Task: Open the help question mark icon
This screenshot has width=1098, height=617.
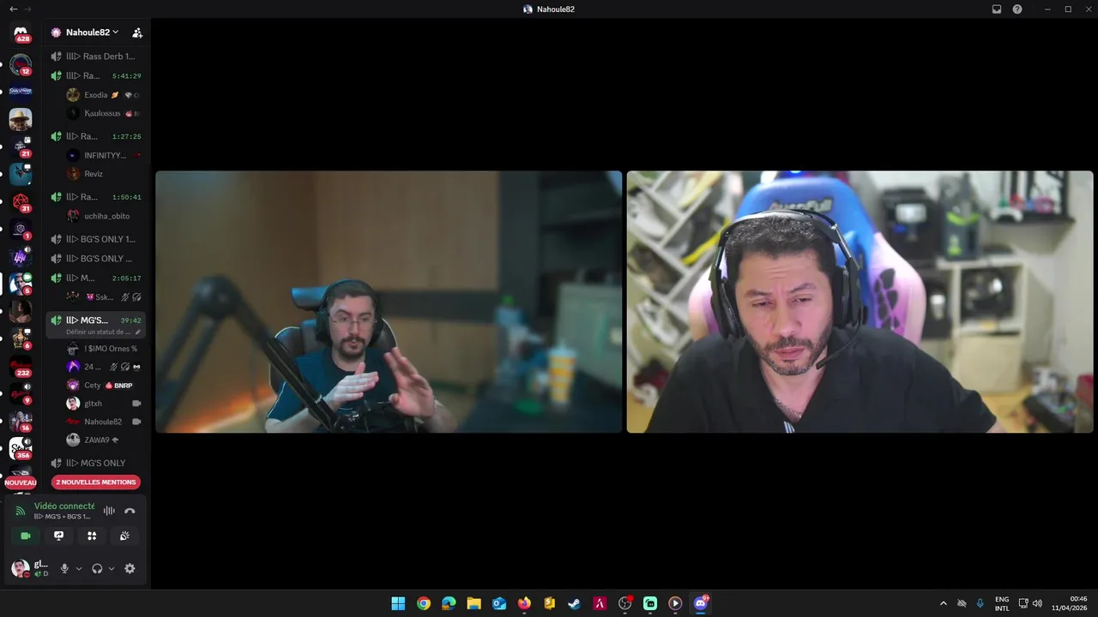Action: 1017,9
